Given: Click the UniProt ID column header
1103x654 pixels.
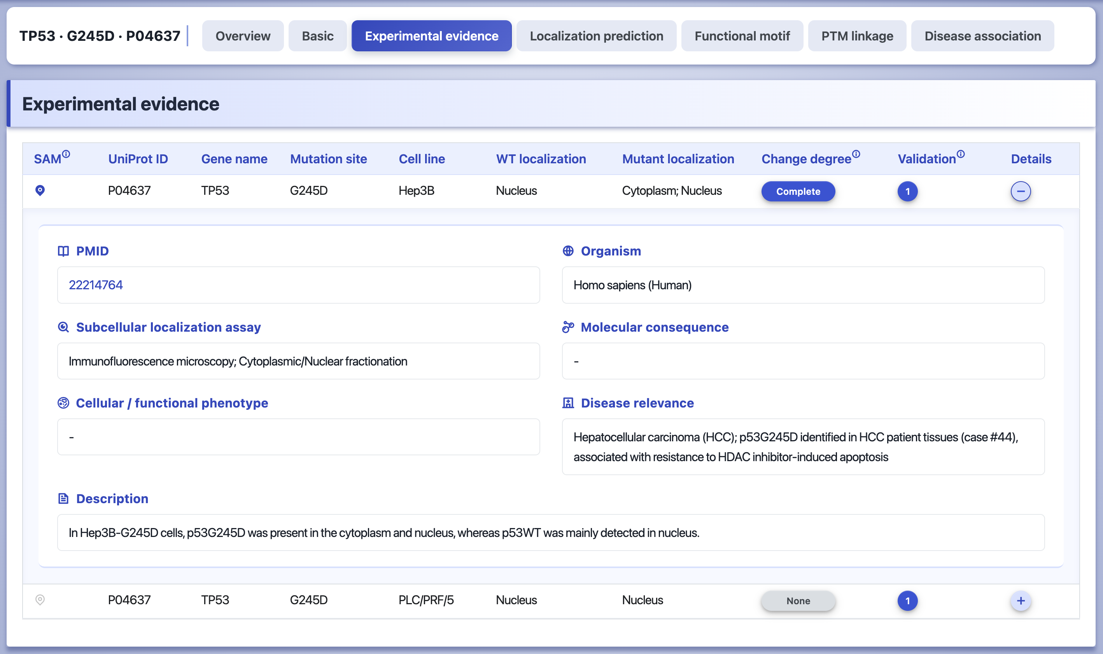Looking at the screenshot, I should click(x=138, y=159).
